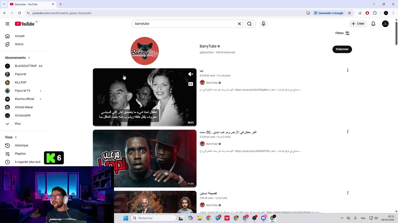The width and height of the screenshot is (398, 223).
Task: Click Demander à Google lens button
Action: click(329, 13)
